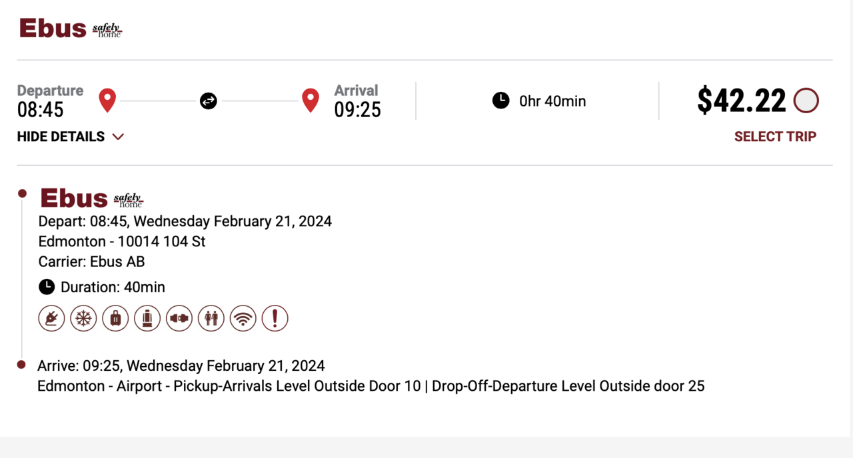Click the SELECT TRIP link
The image size is (853, 458).
(775, 136)
